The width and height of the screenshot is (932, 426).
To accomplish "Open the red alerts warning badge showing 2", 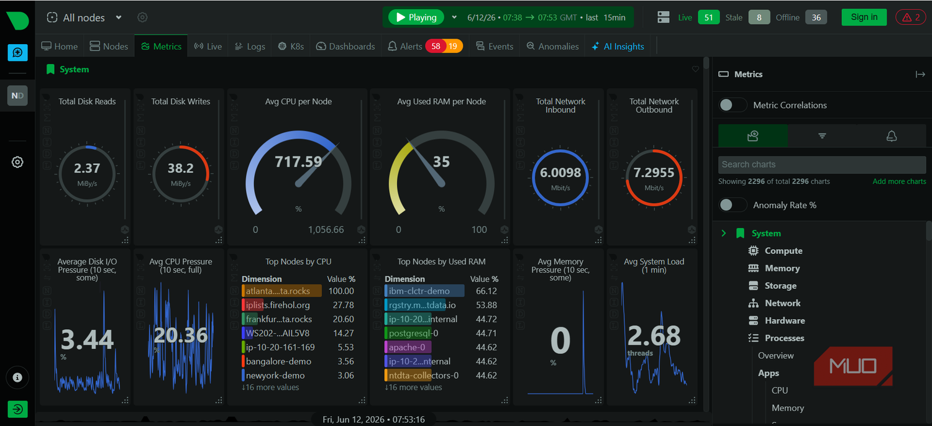I will point(910,17).
